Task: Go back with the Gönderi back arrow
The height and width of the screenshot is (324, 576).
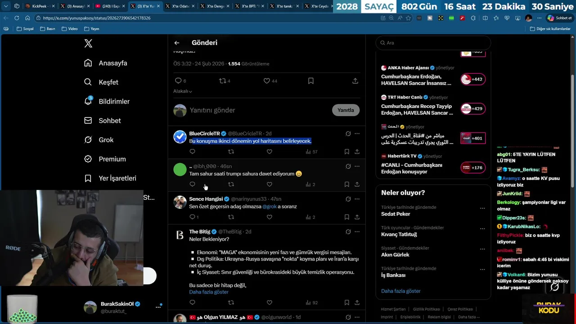Action: pos(177,43)
